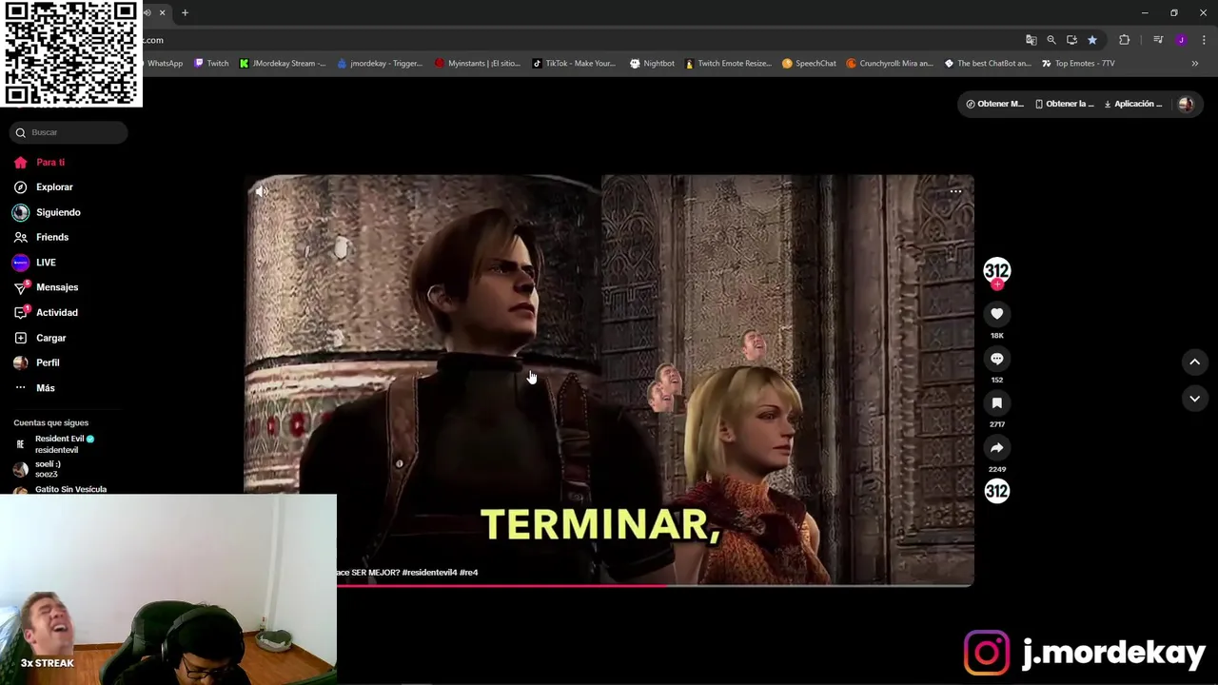The width and height of the screenshot is (1218, 685).
Task: Click the Cuentas que sigues heading
Action: click(51, 422)
